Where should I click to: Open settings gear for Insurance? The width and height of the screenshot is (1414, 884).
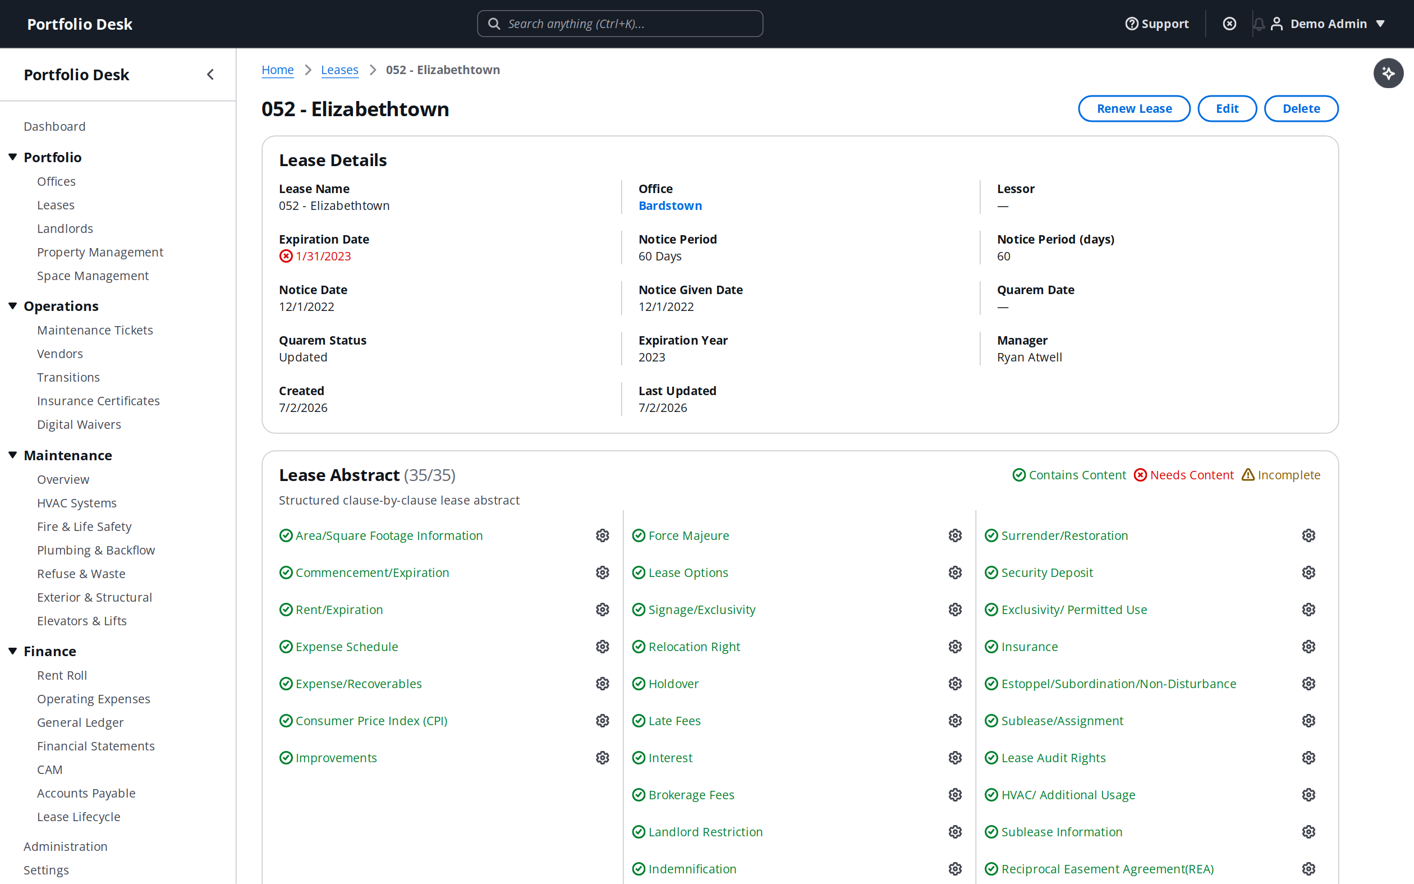[1309, 647]
